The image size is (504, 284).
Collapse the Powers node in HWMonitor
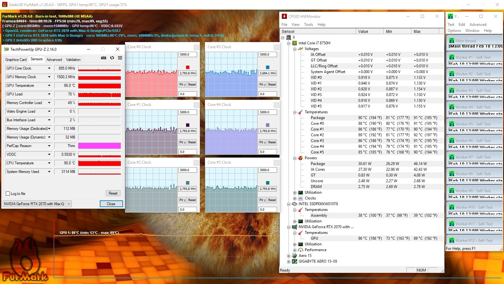coord(295,158)
